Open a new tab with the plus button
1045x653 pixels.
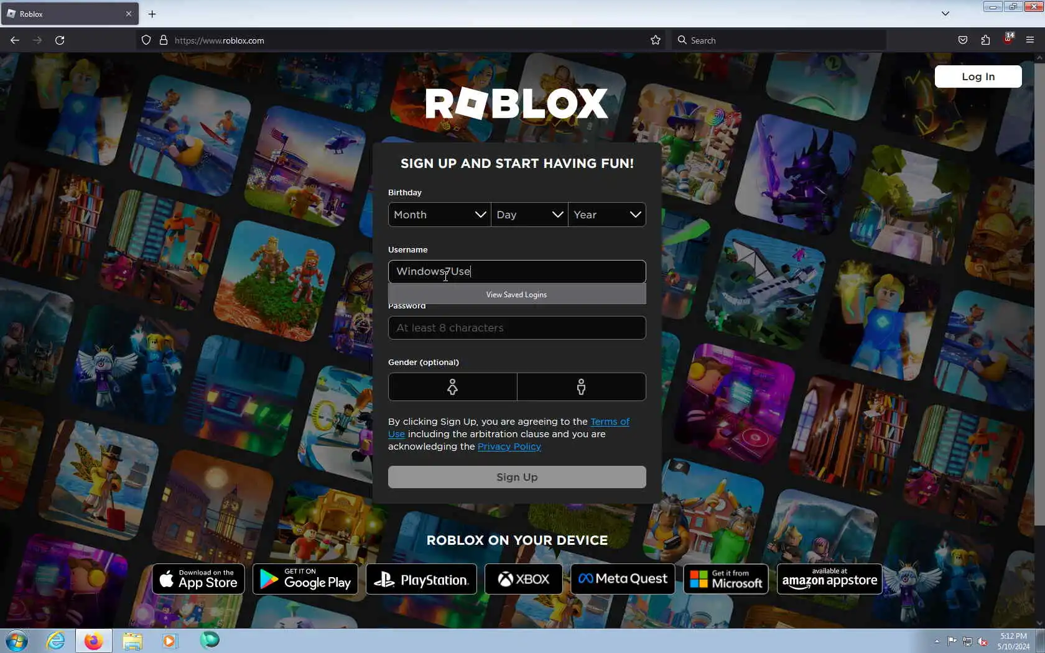pyautogui.click(x=152, y=14)
